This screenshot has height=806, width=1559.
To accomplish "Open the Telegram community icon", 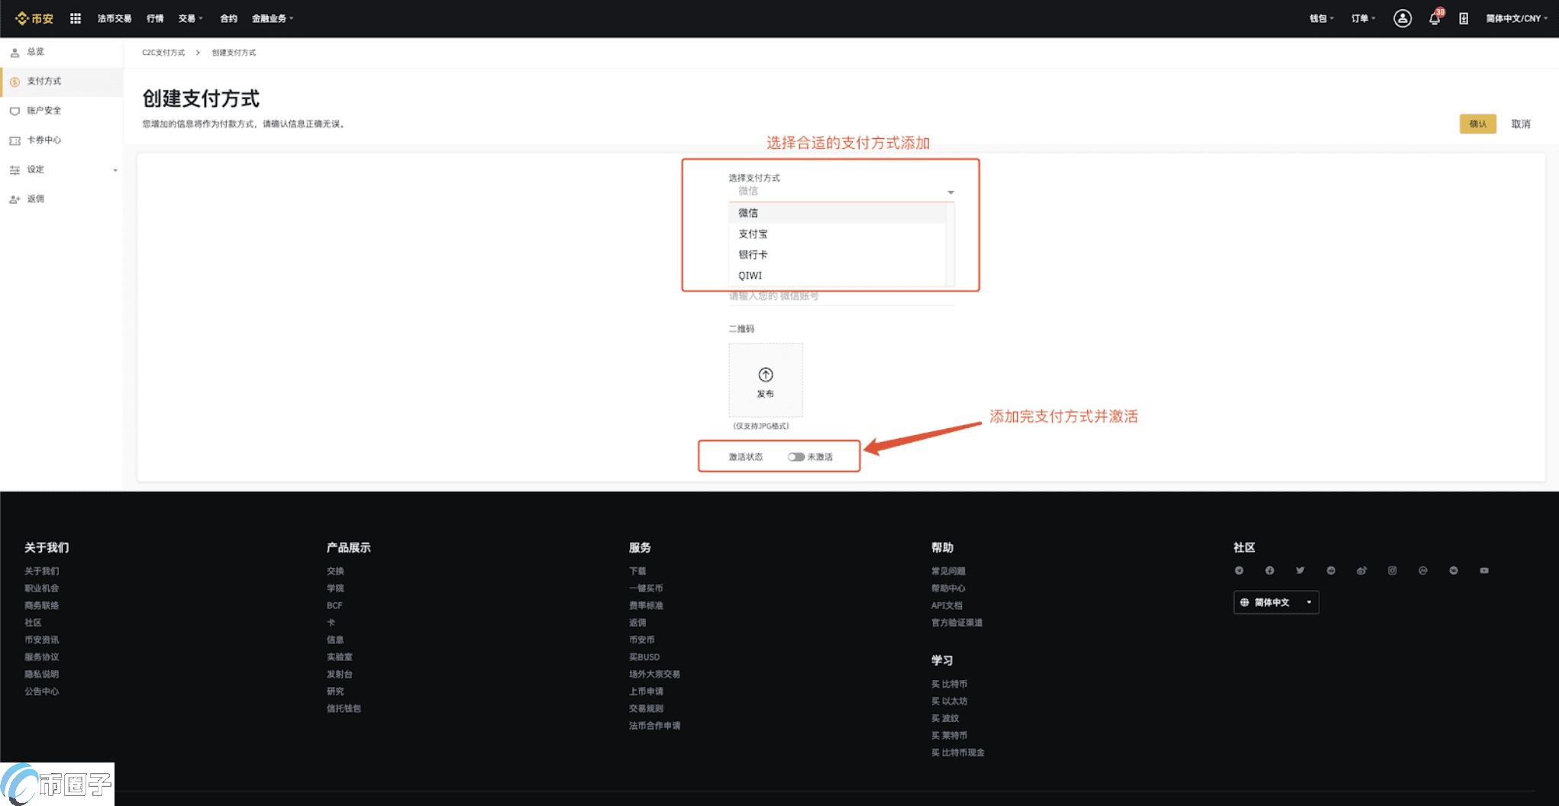I will (x=1239, y=570).
